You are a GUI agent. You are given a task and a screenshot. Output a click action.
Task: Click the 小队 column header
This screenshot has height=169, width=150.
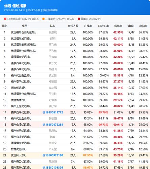pyautogui.click(x=25, y=26)
